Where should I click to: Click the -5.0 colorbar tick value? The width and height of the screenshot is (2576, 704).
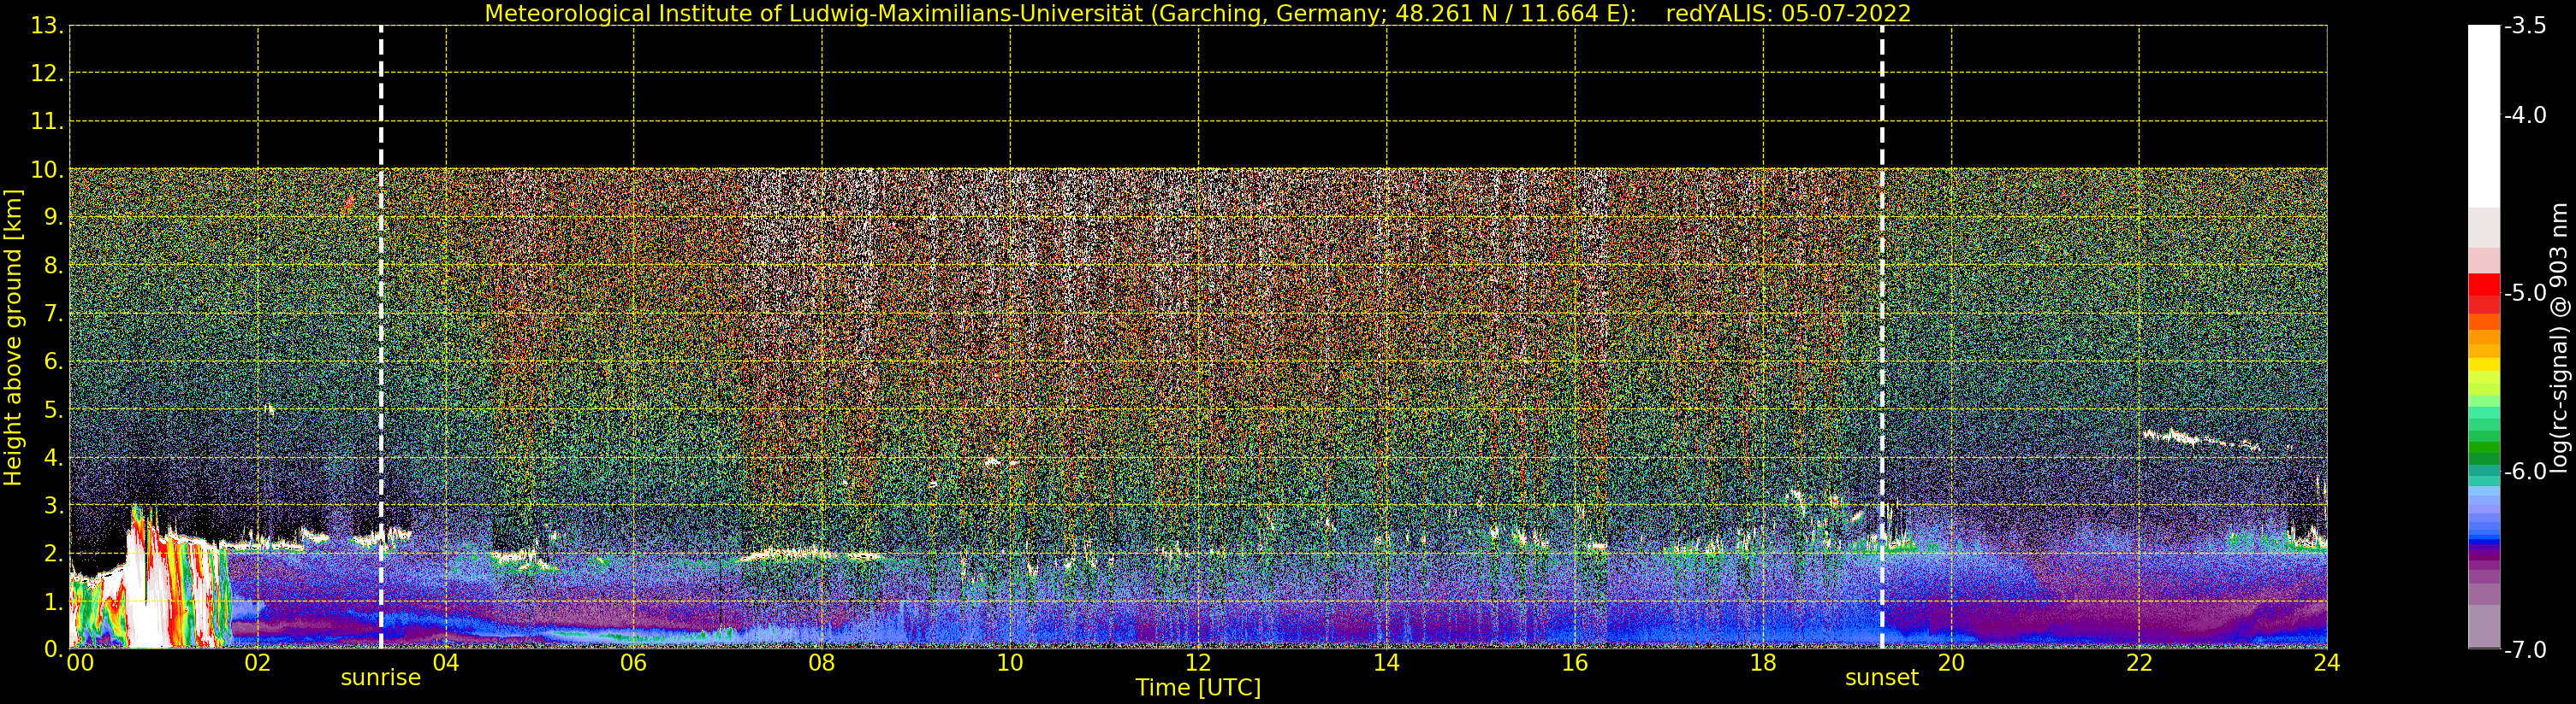tap(2525, 294)
